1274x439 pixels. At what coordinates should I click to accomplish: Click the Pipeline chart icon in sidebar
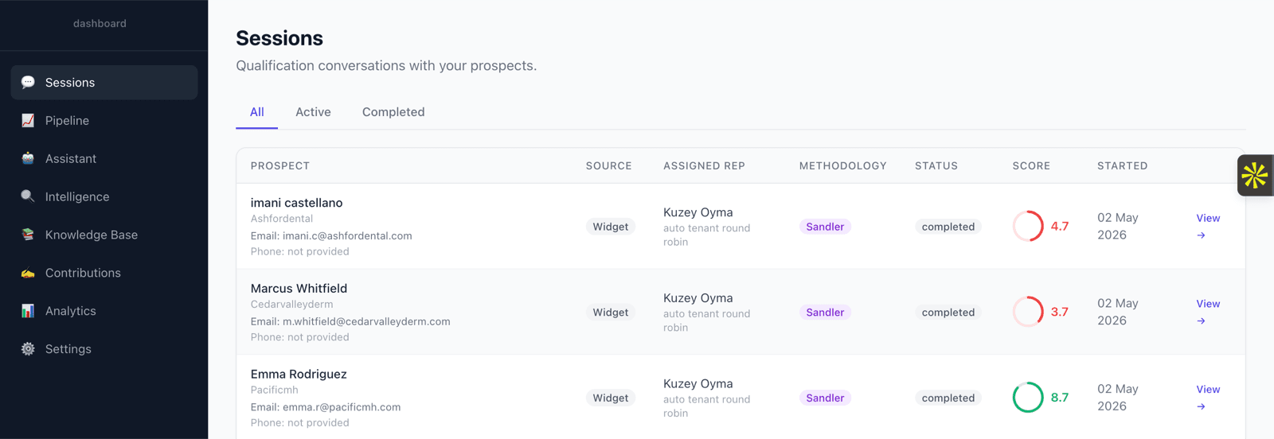click(28, 120)
